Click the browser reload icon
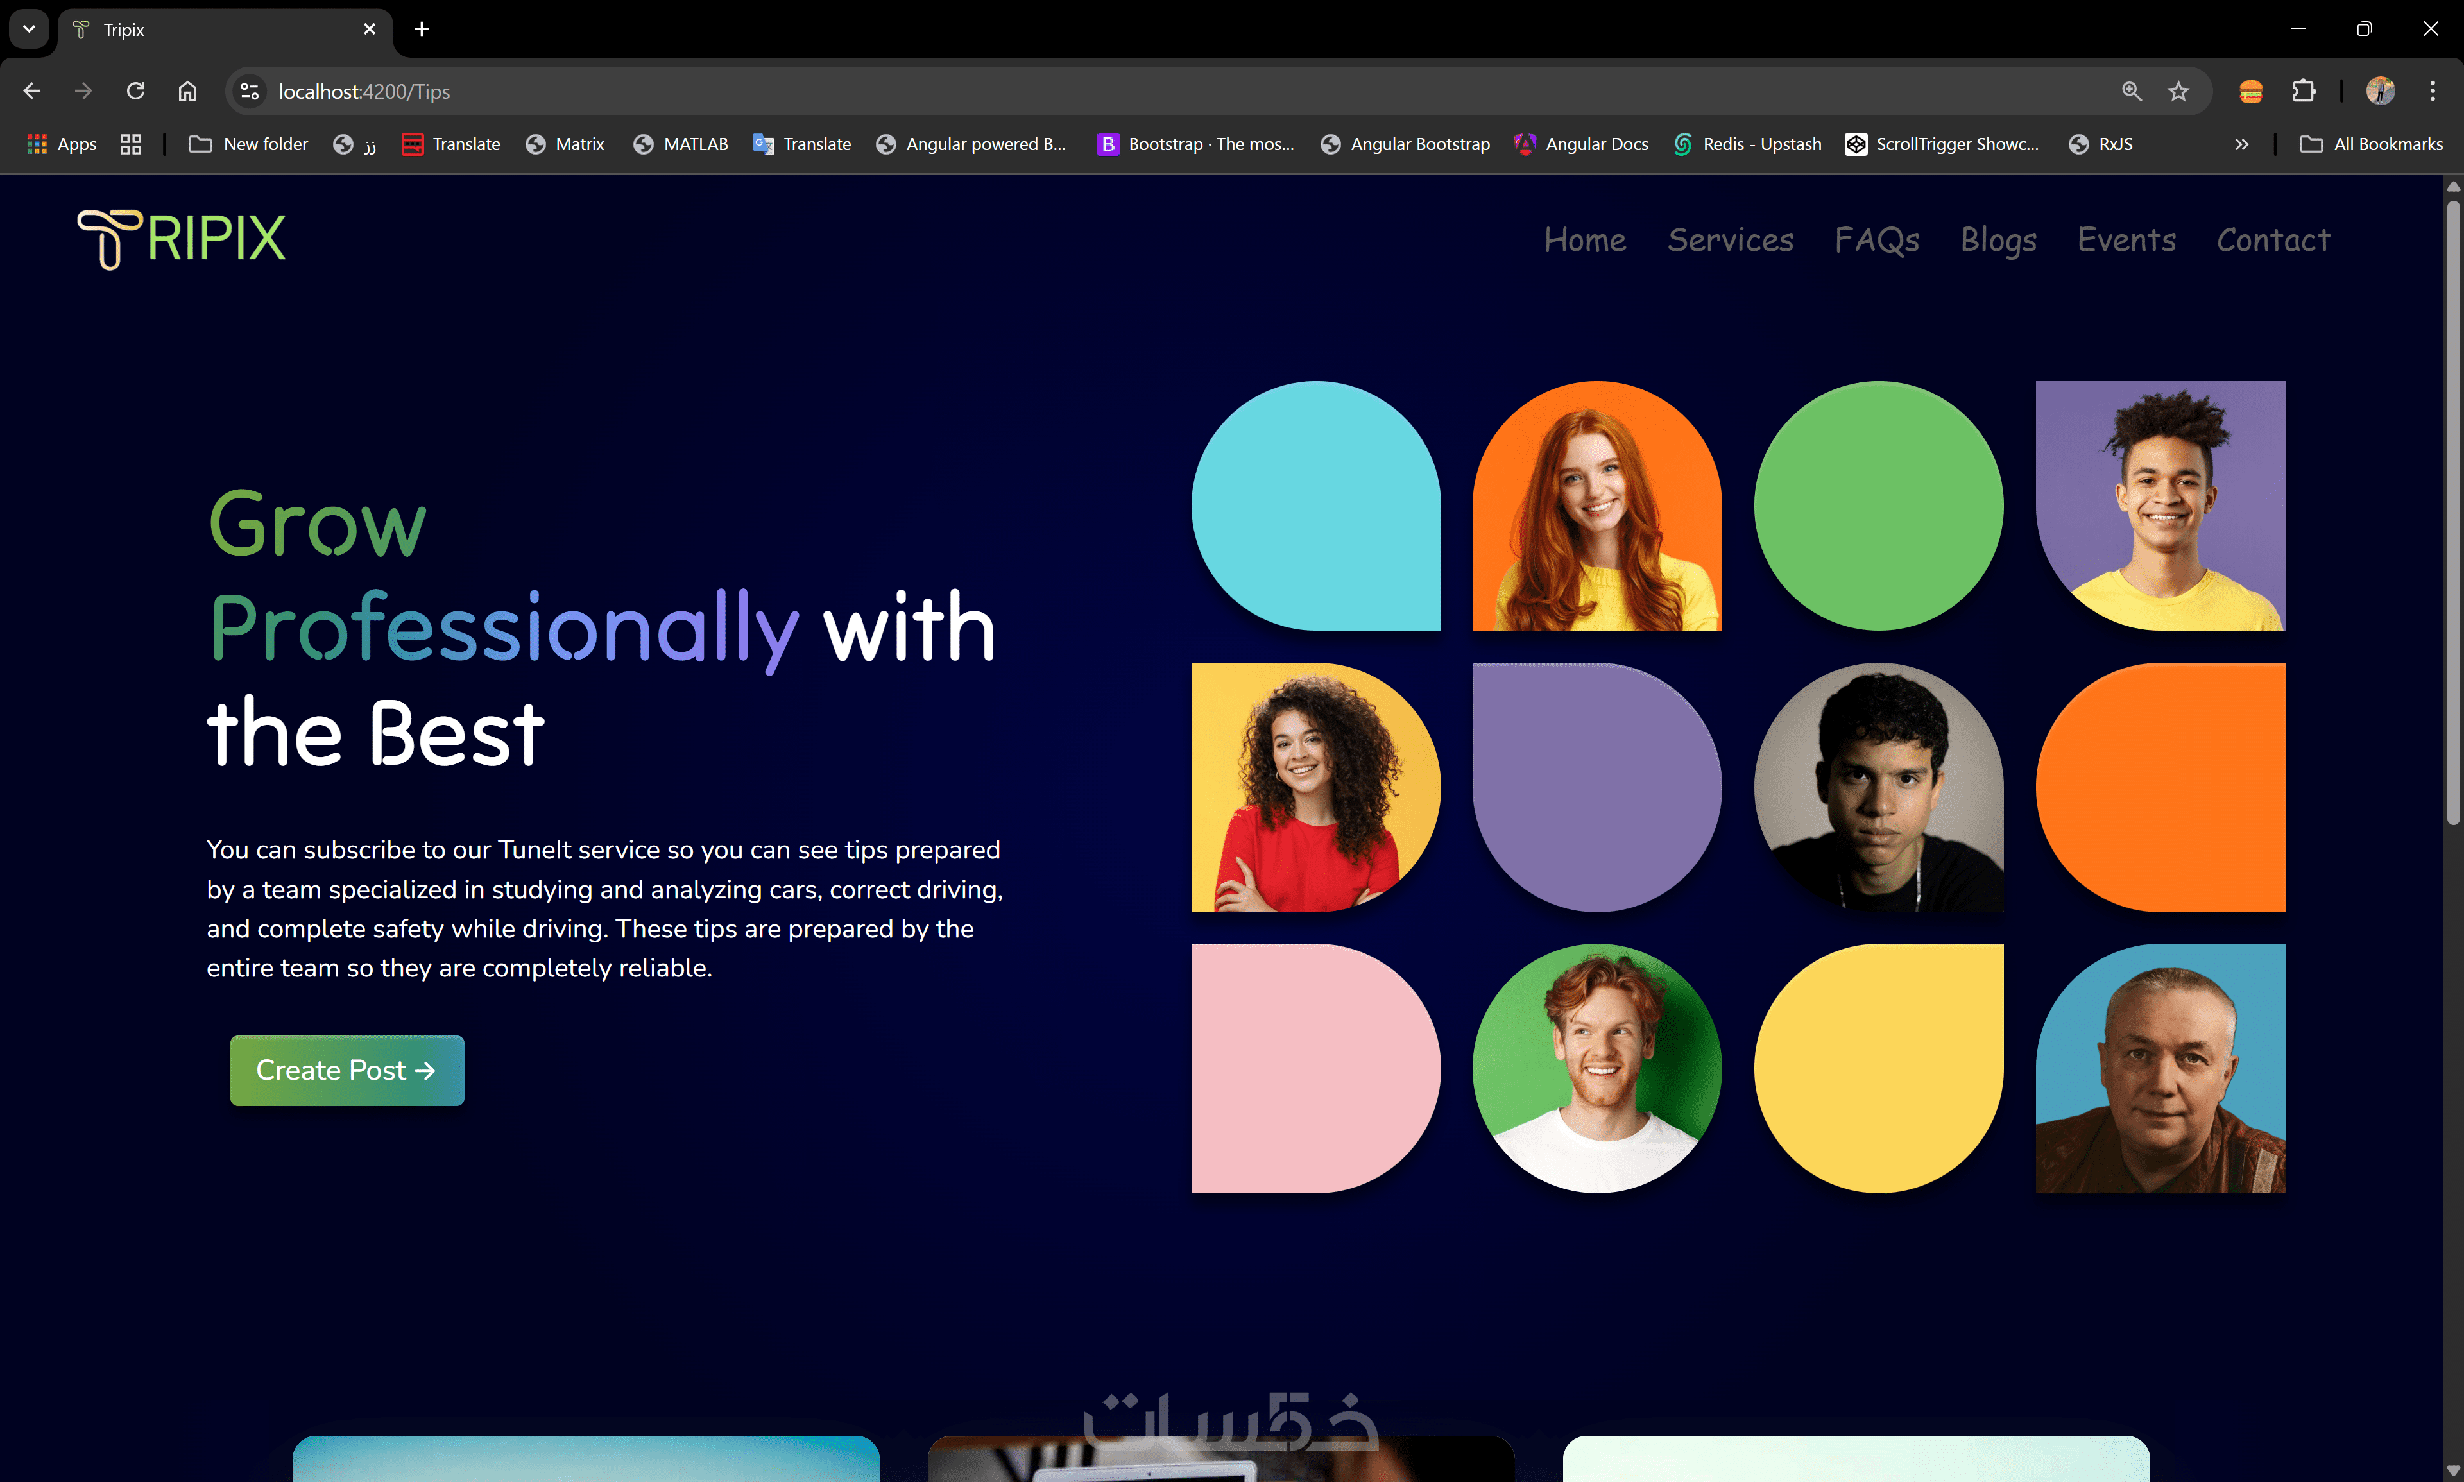 pos(136,91)
